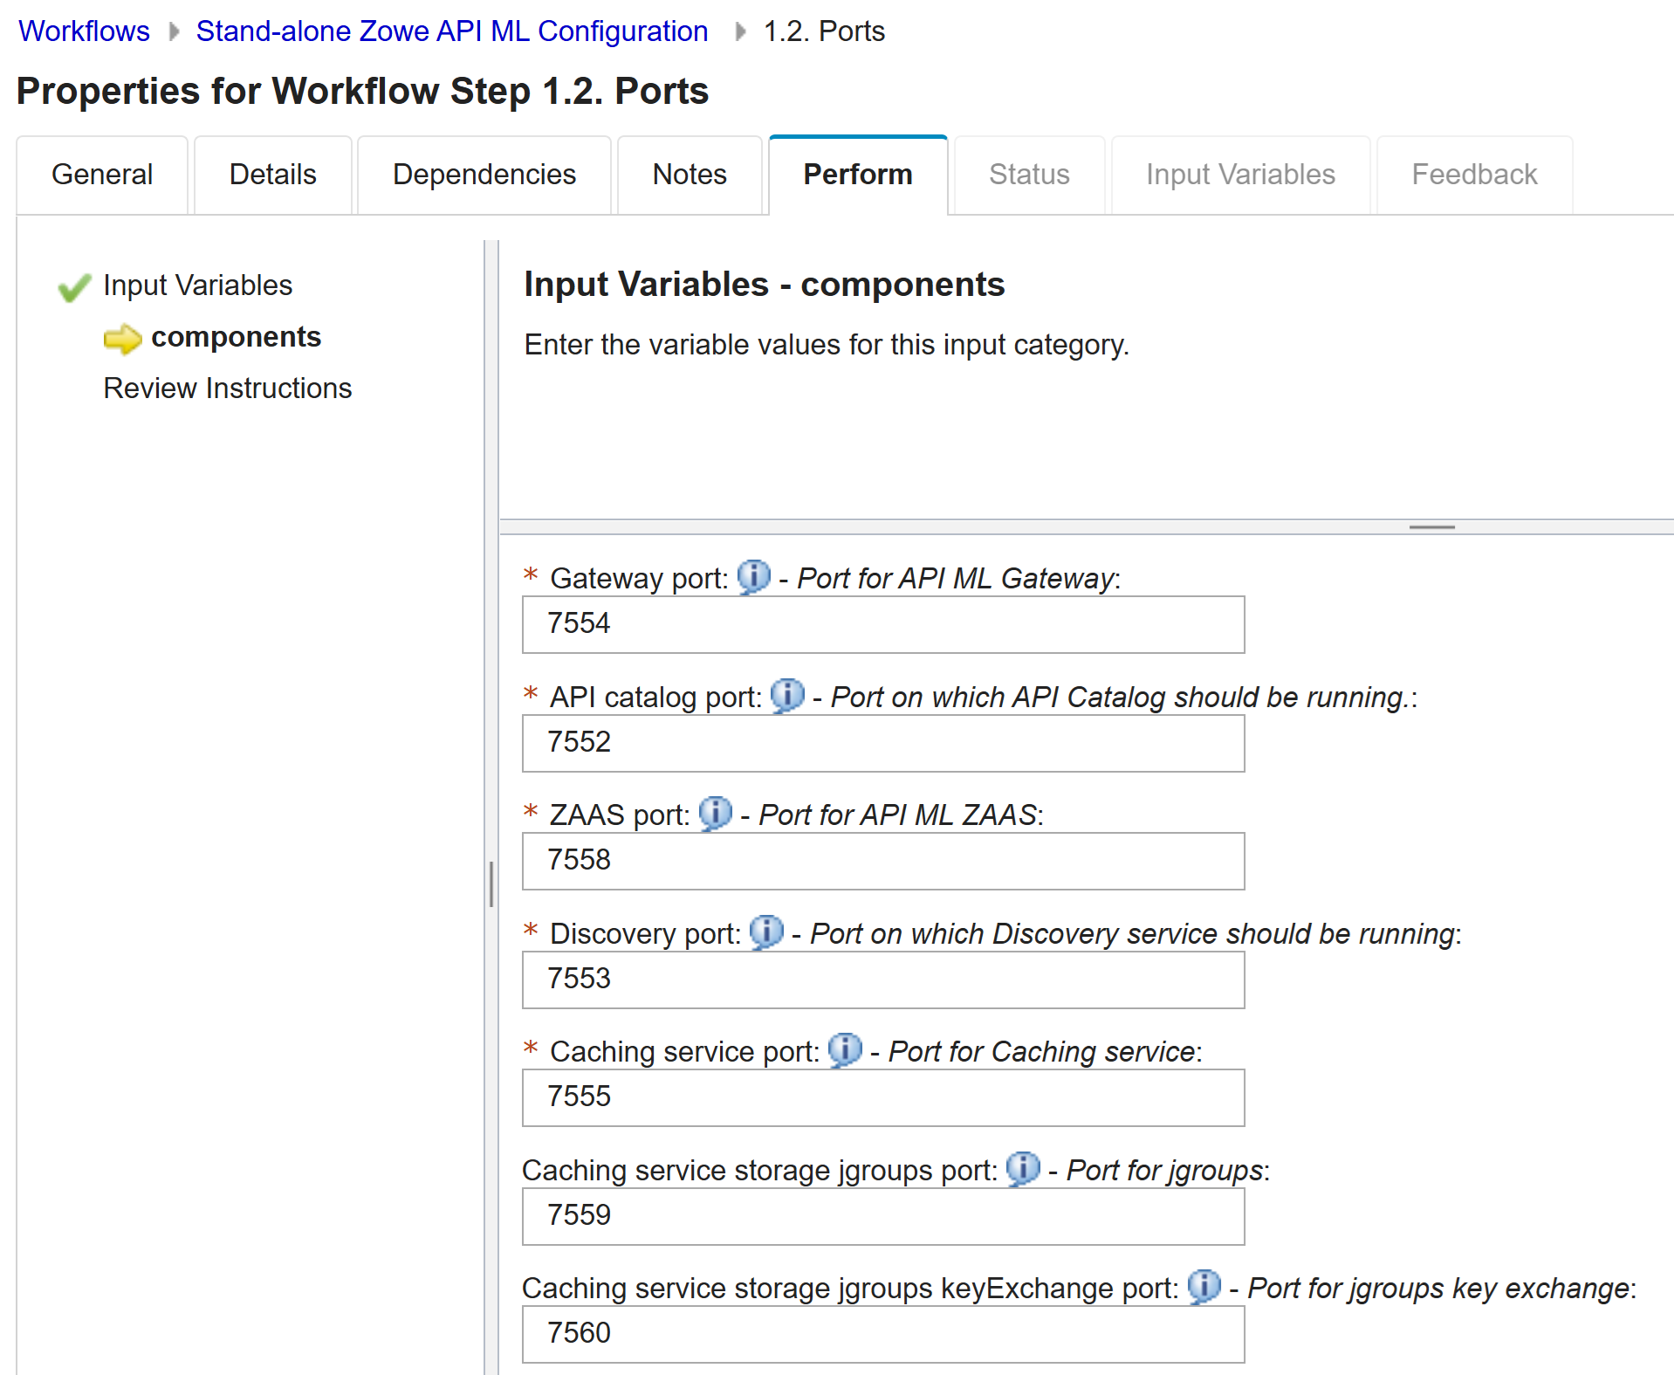Select Input Variables in the step tree

(197, 285)
